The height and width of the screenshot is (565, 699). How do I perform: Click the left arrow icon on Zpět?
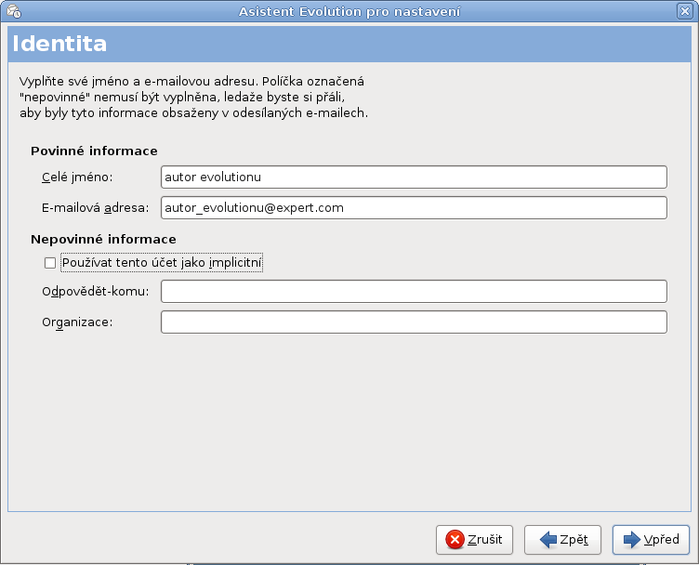[547, 540]
